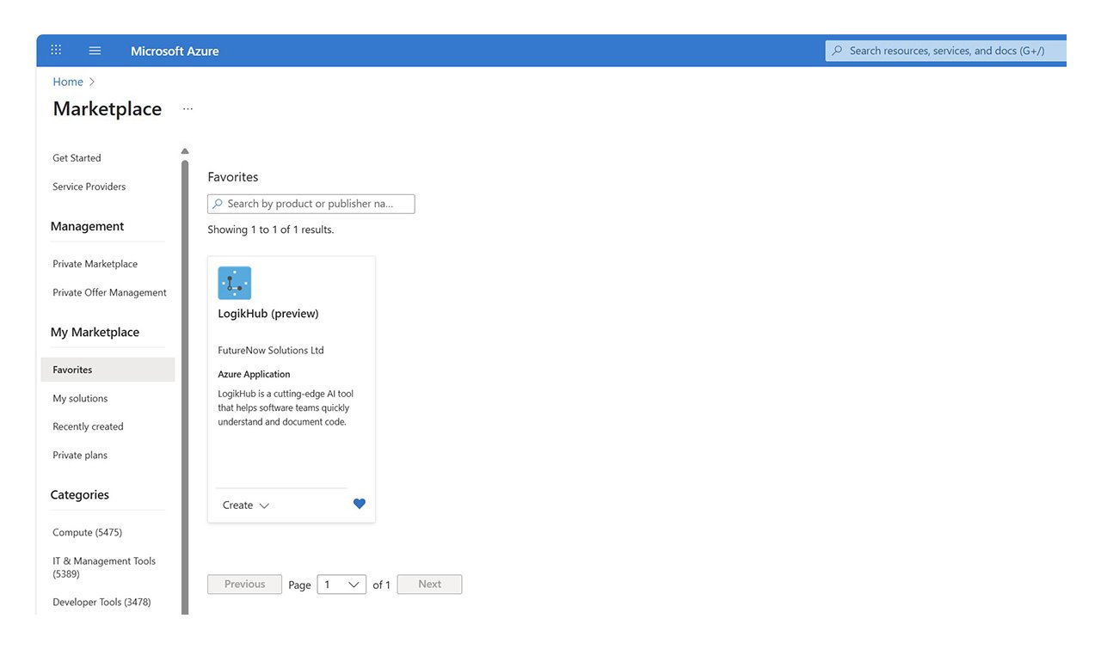This screenshot has height=649, width=1101.
Task: Click the Marketplace ellipsis more options
Action: pos(188,109)
